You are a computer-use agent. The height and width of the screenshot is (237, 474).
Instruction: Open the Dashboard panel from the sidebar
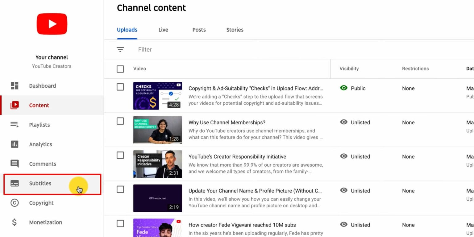[42, 86]
